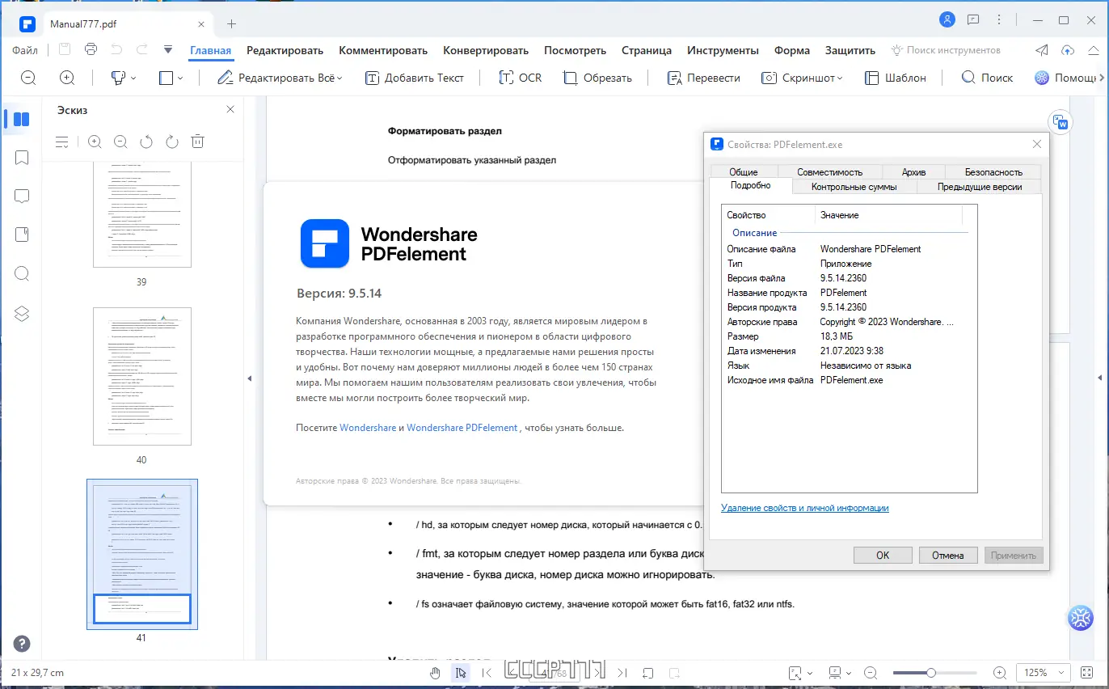Viewport: 1109px width, 689px height.
Task: Open the bookmarks panel sidebar icon
Action: [22, 157]
